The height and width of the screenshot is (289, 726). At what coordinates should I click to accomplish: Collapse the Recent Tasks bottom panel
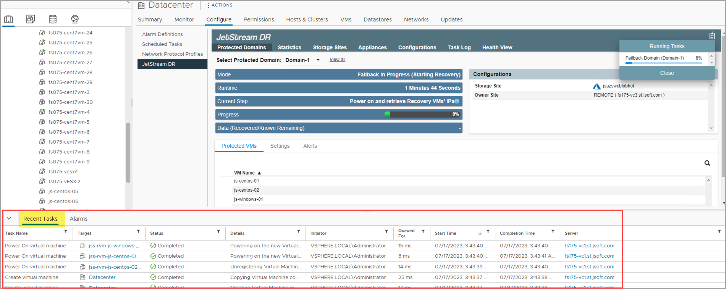[x=9, y=218]
